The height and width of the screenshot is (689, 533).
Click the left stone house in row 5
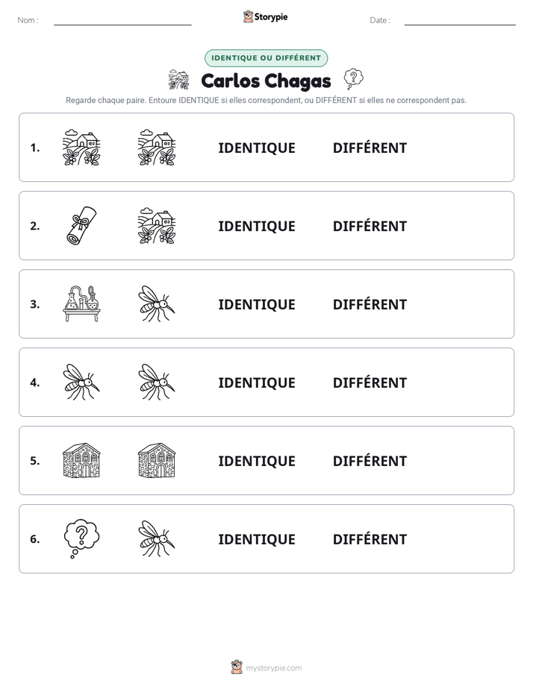click(81, 461)
